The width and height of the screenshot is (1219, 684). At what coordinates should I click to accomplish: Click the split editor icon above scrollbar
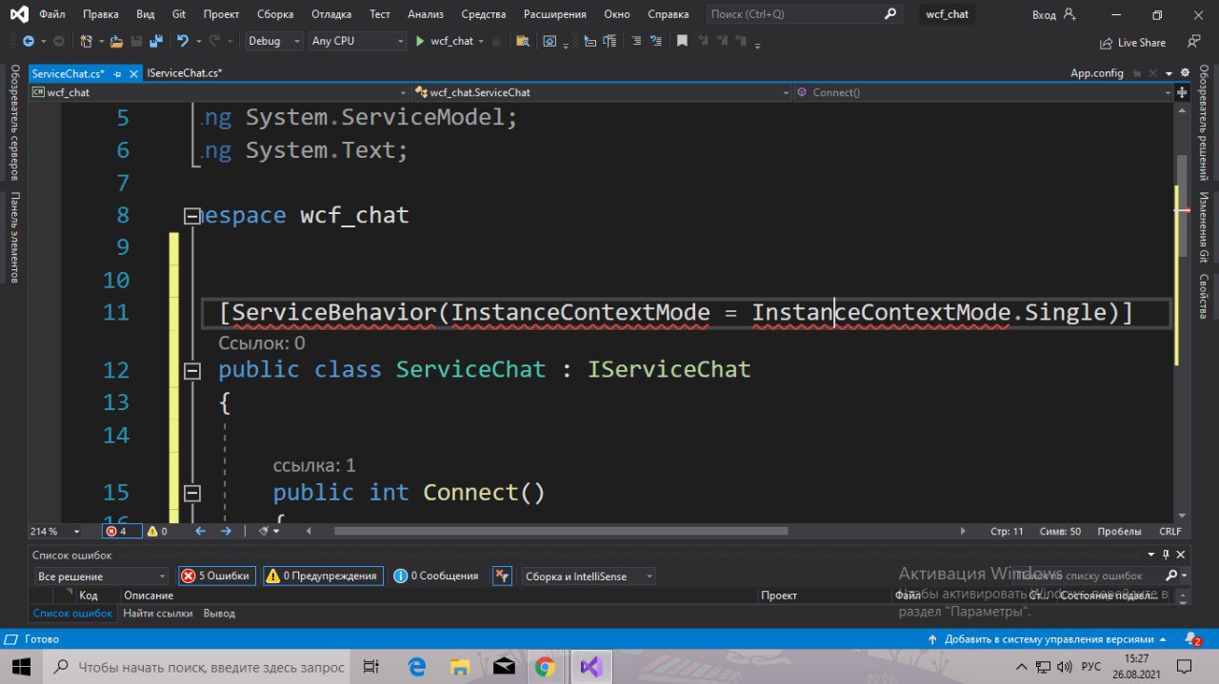[1182, 92]
